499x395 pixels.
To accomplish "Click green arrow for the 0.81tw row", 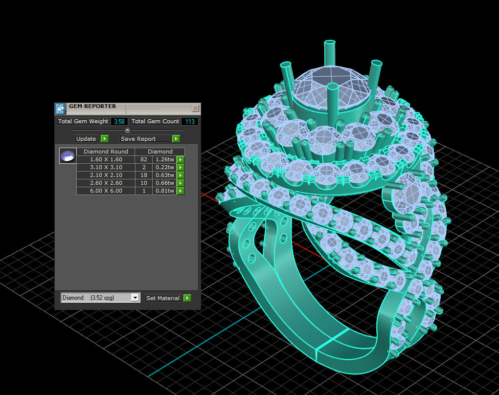I will (x=181, y=191).
